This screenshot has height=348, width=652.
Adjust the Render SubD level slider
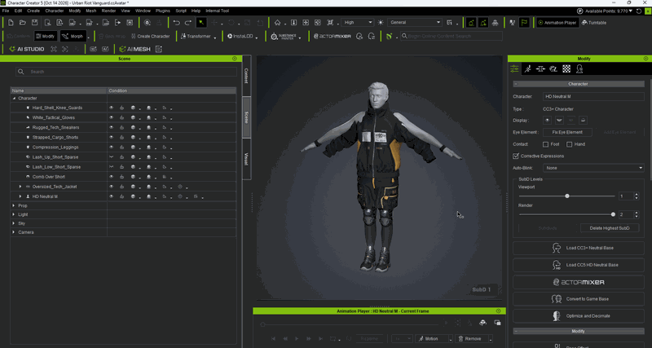[x=566, y=214]
